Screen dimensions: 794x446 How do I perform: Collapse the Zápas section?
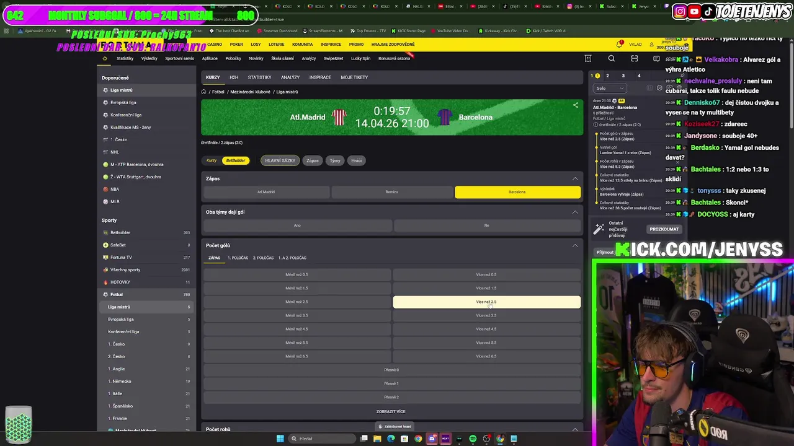[x=575, y=178]
